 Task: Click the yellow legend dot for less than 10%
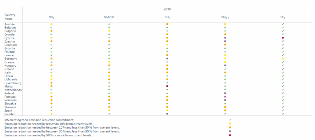[x=230, y=123]
